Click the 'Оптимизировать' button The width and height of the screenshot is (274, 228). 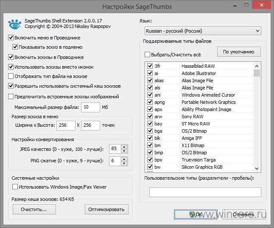point(106,209)
